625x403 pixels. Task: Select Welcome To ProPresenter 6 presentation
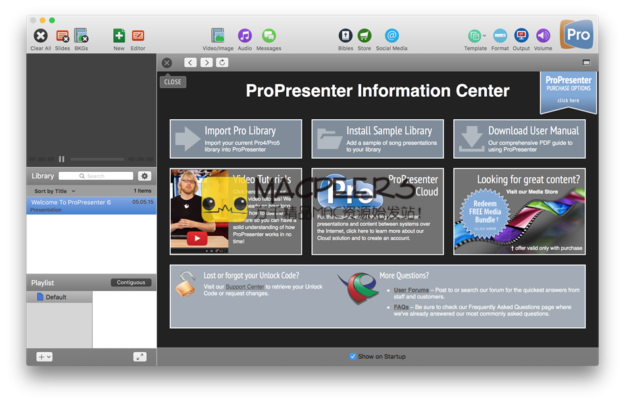tap(91, 205)
